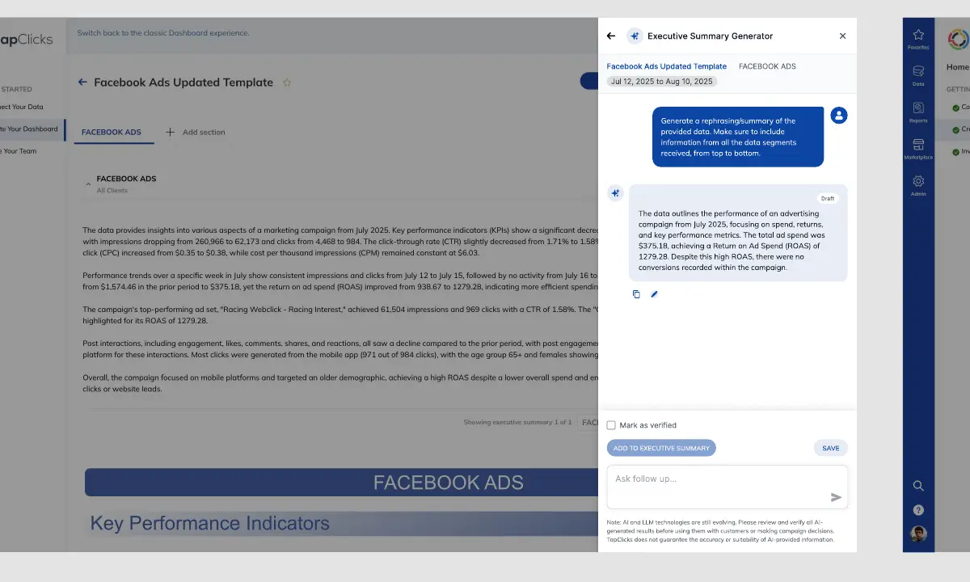This screenshot has height=582, width=970.
Task: Go back from Facebook Ads Updated Template
Action: point(82,82)
